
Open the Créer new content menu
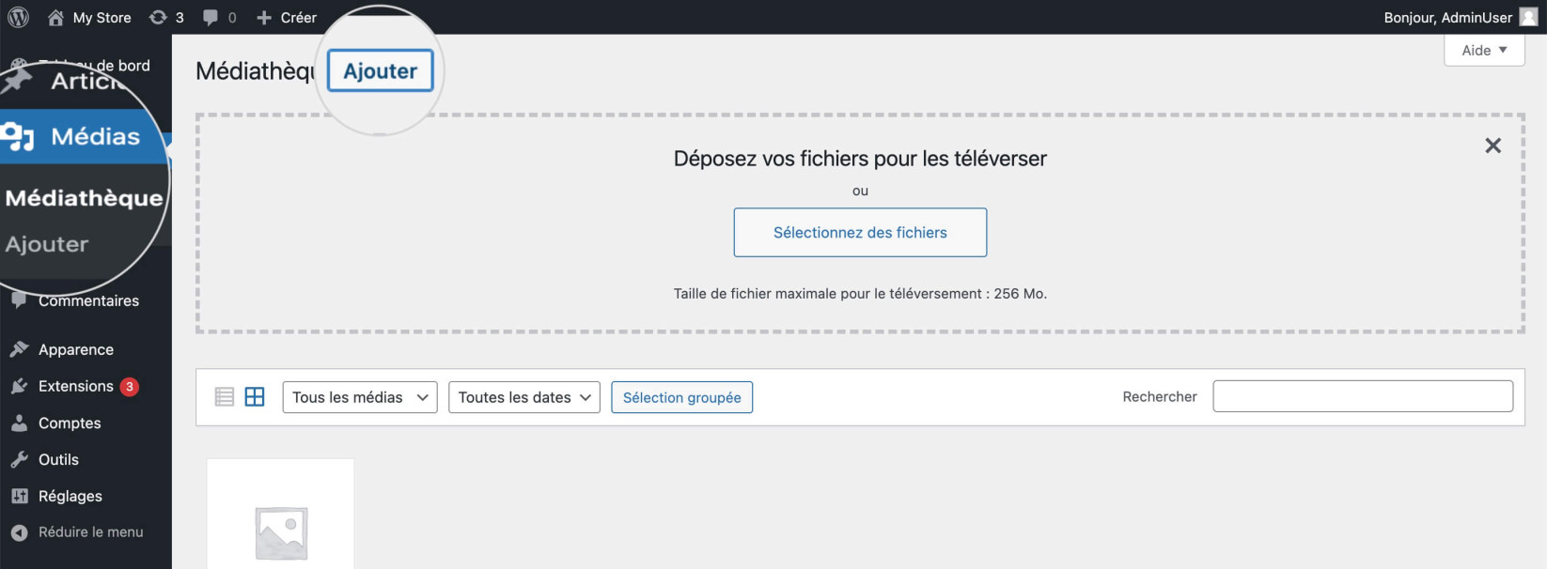(x=287, y=17)
